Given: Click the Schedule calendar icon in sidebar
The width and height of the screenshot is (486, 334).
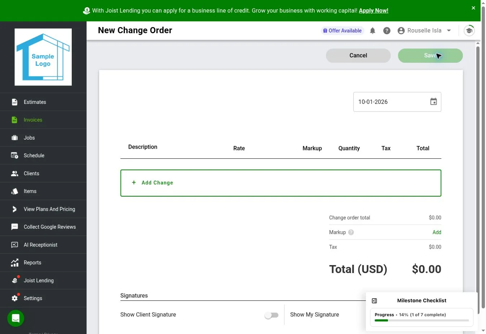Looking at the screenshot, I should click(14, 155).
